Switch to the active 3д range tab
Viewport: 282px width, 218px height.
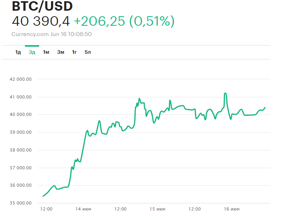coord(32,52)
